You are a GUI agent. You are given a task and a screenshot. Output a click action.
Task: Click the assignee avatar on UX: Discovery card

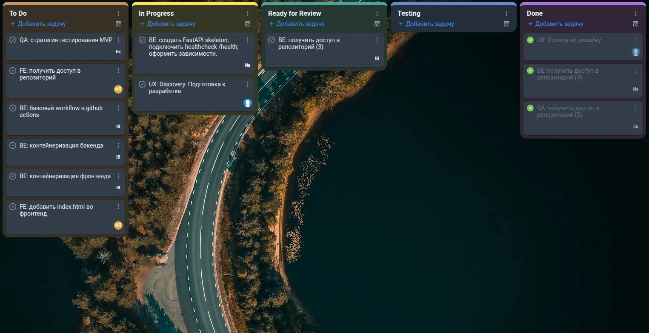tap(248, 103)
